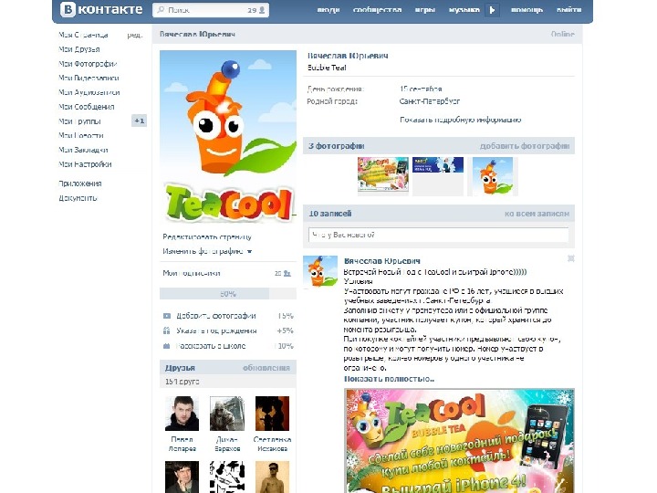
Task: Click the Добавить фотографии camera icon
Action: click(167, 316)
